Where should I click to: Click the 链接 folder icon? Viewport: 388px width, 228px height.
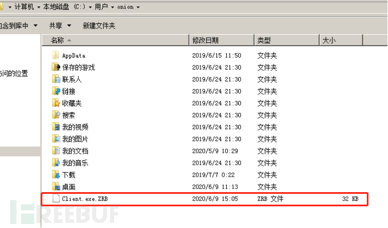tap(56, 91)
